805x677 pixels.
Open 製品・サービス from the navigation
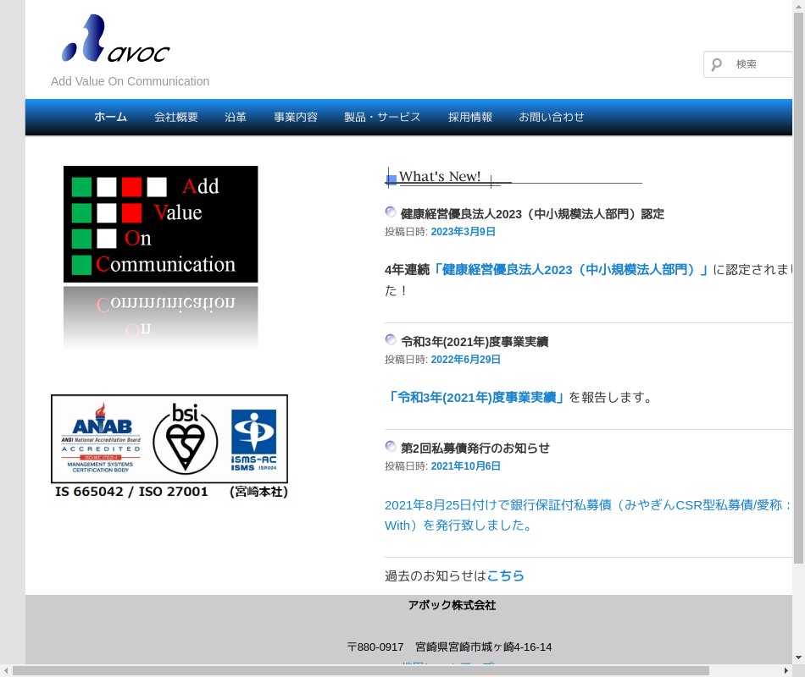coord(382,117)
